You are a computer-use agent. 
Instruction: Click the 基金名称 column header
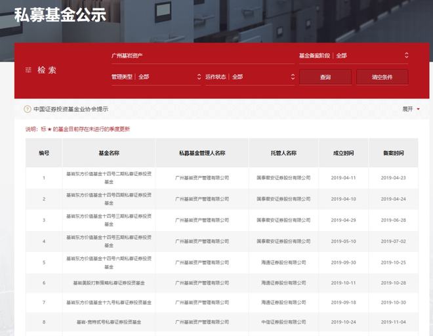click(109, 153)
